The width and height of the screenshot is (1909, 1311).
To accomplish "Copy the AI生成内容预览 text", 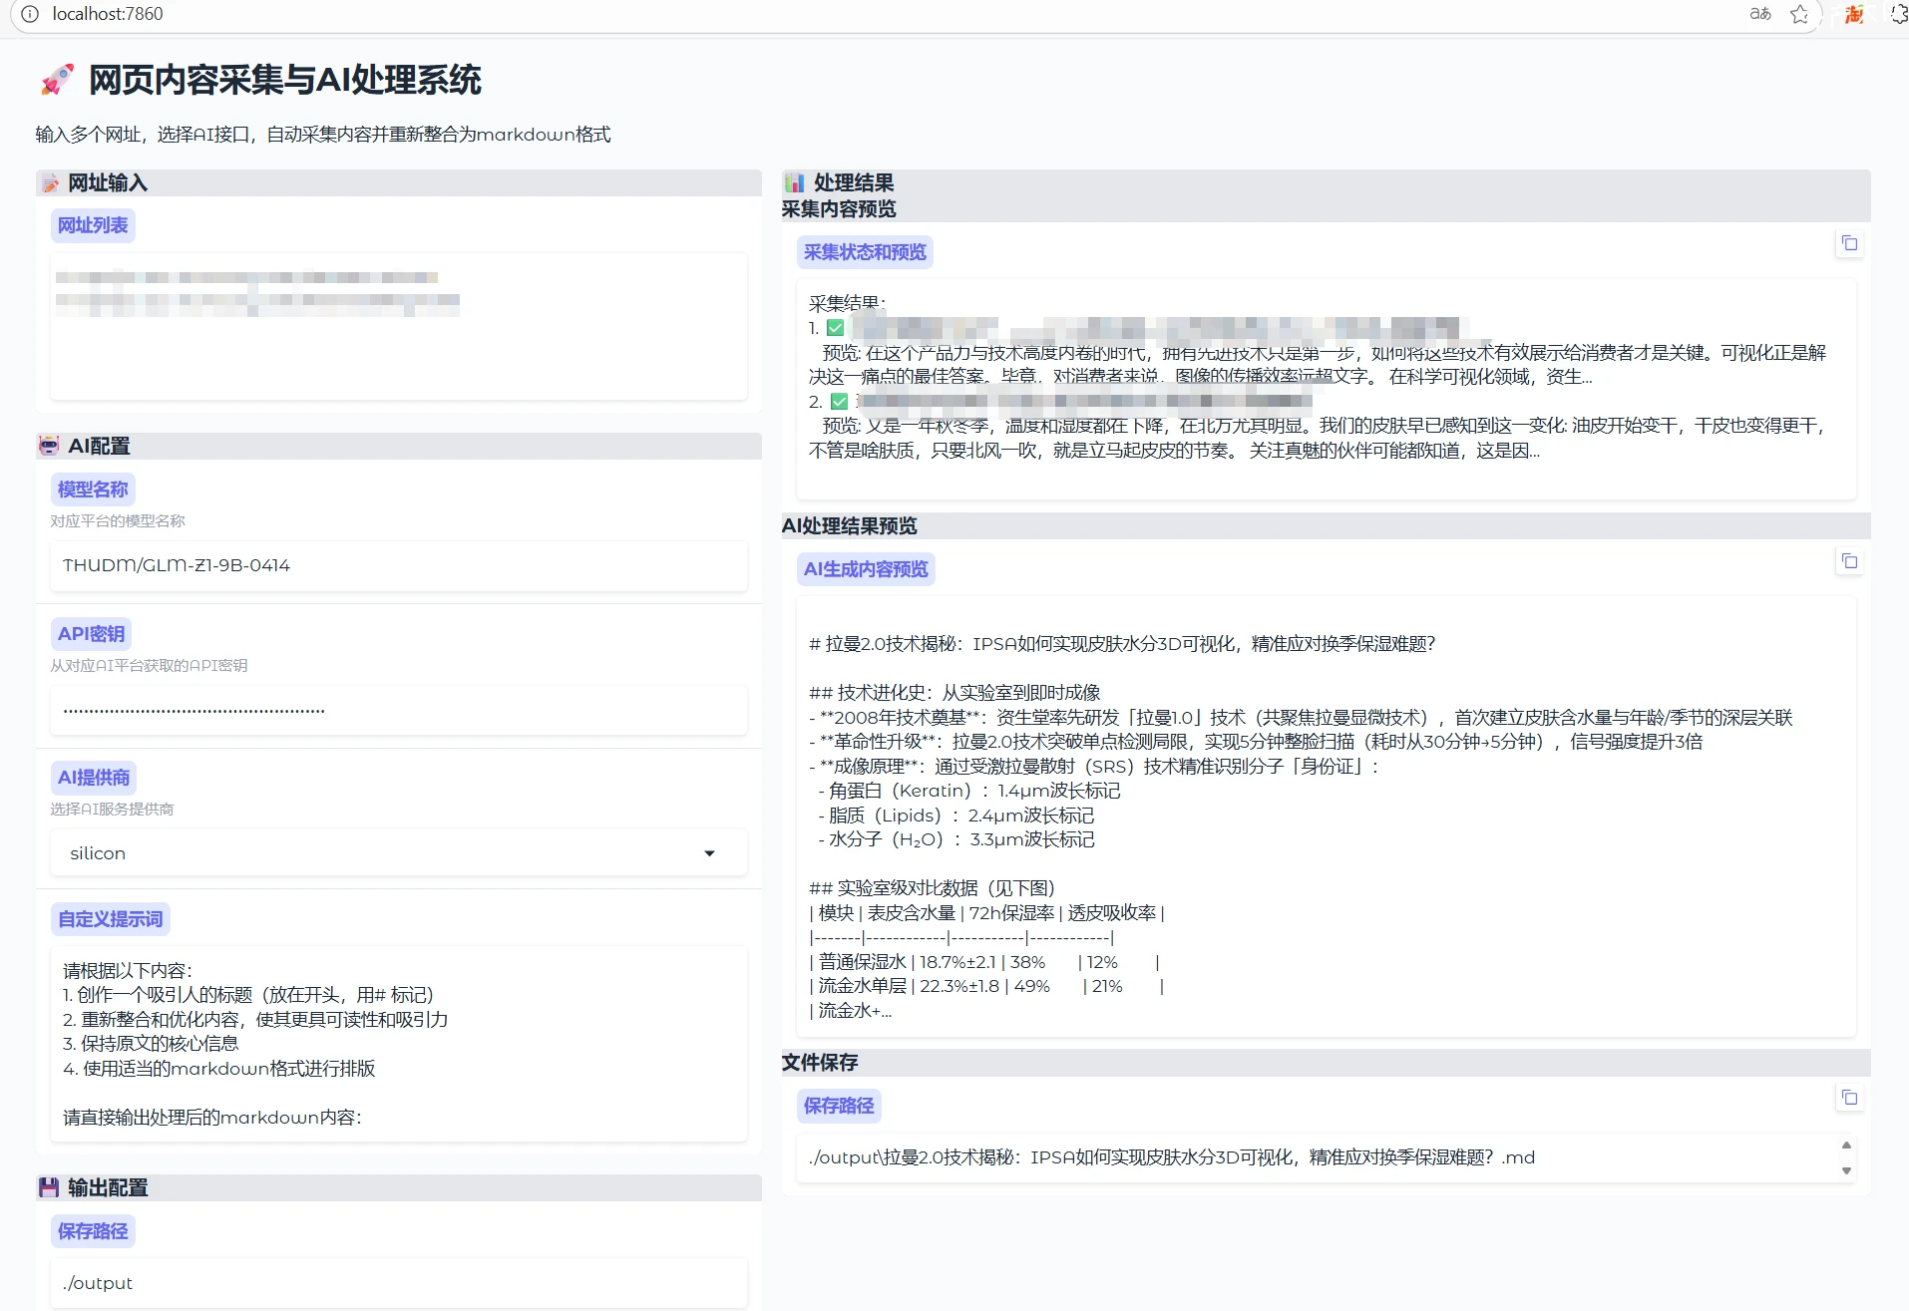I will coord(1849,561).
